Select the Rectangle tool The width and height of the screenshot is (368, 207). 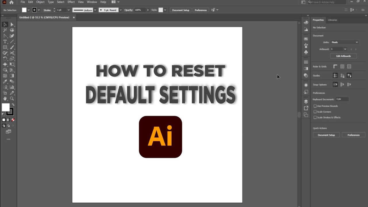5,47
